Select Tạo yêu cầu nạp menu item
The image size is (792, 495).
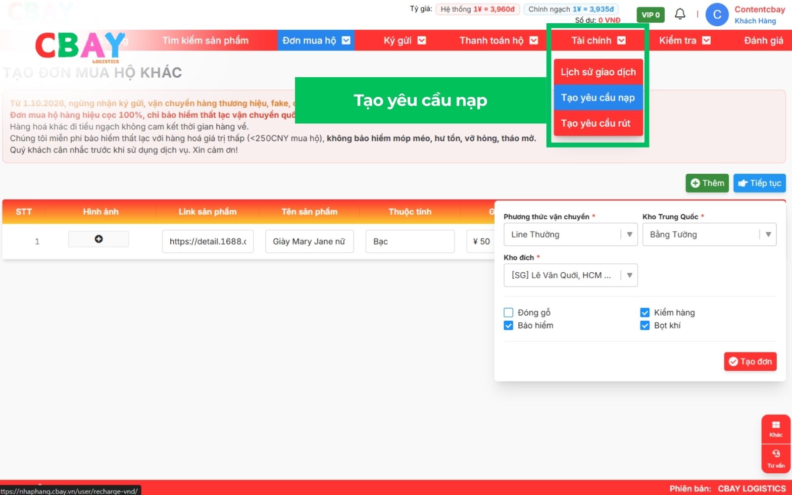(x=598, y=98)
